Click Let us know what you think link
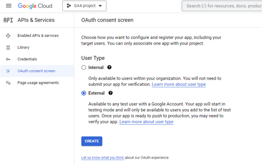The height and width of the screenshot is (165, 262). pos(103,157)
